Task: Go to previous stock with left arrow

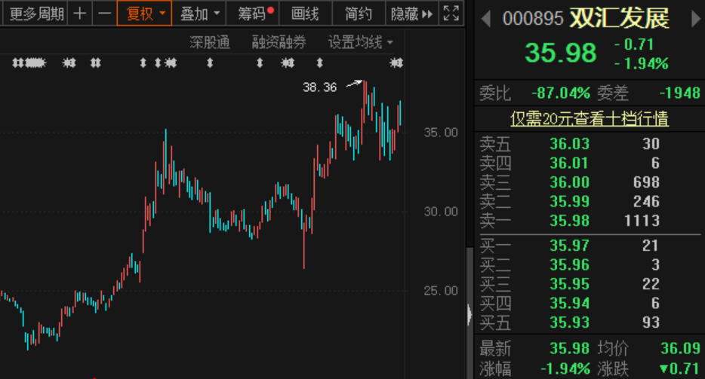Action: pyautogui.click(x=487, y=18)
